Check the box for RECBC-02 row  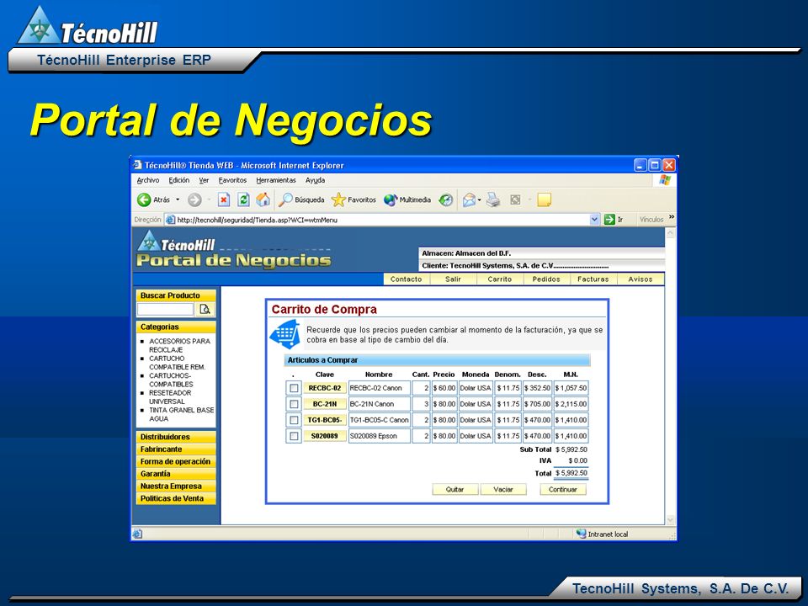pos(294,388)
